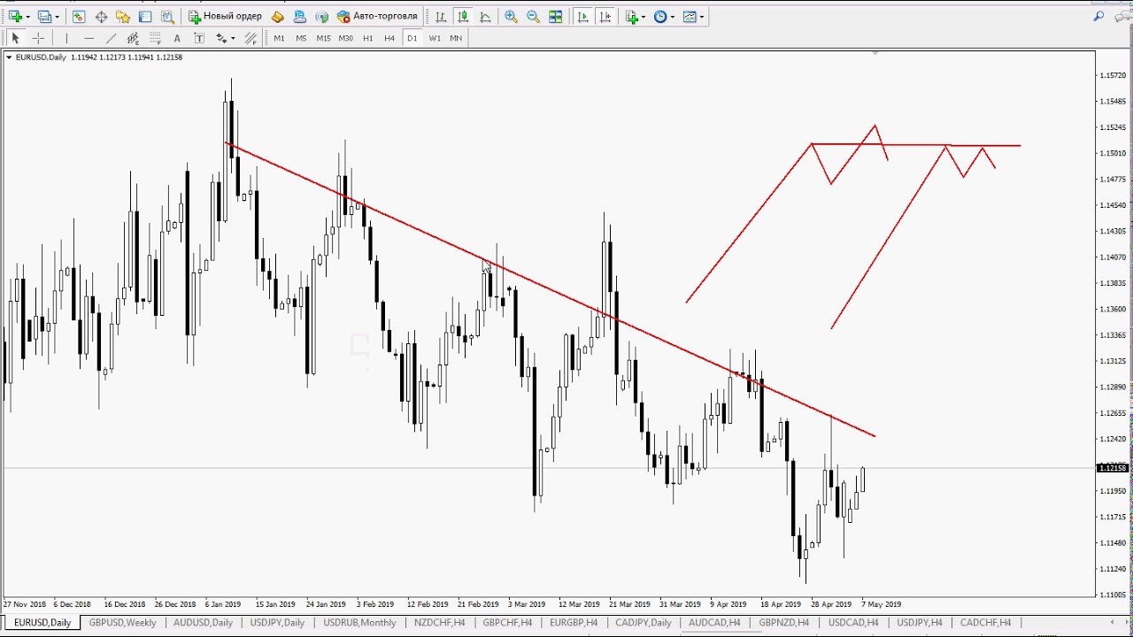Expand the Periods clock dropdown arrow
Viewport: 1133px width, 637px height.
[x=673, y=17]
